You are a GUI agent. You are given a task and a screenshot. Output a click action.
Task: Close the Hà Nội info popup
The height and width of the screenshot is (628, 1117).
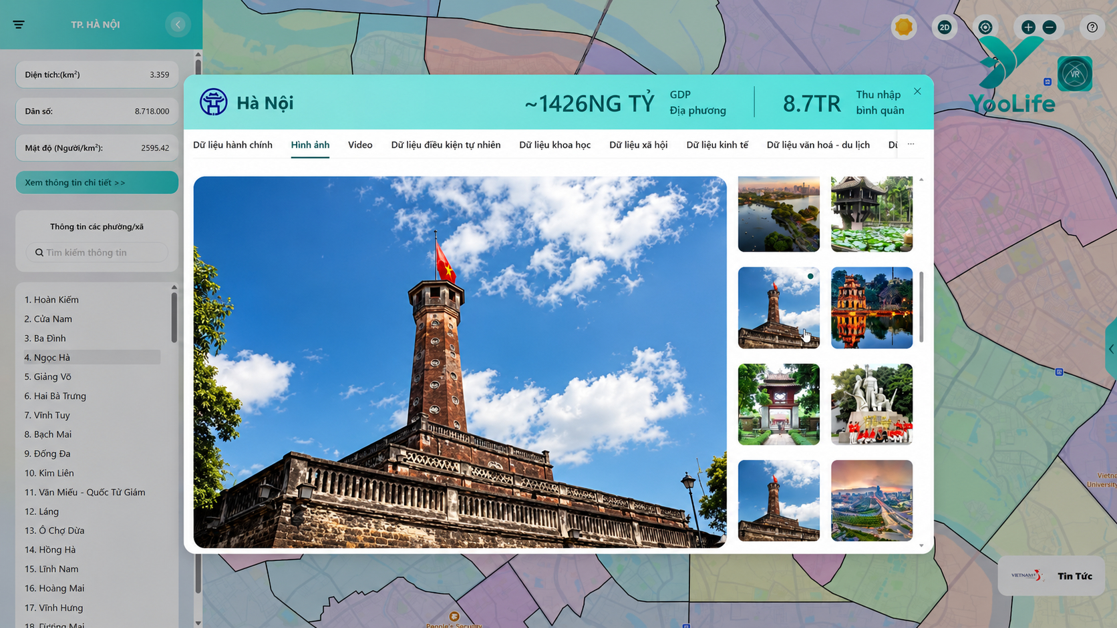point(917,91)
